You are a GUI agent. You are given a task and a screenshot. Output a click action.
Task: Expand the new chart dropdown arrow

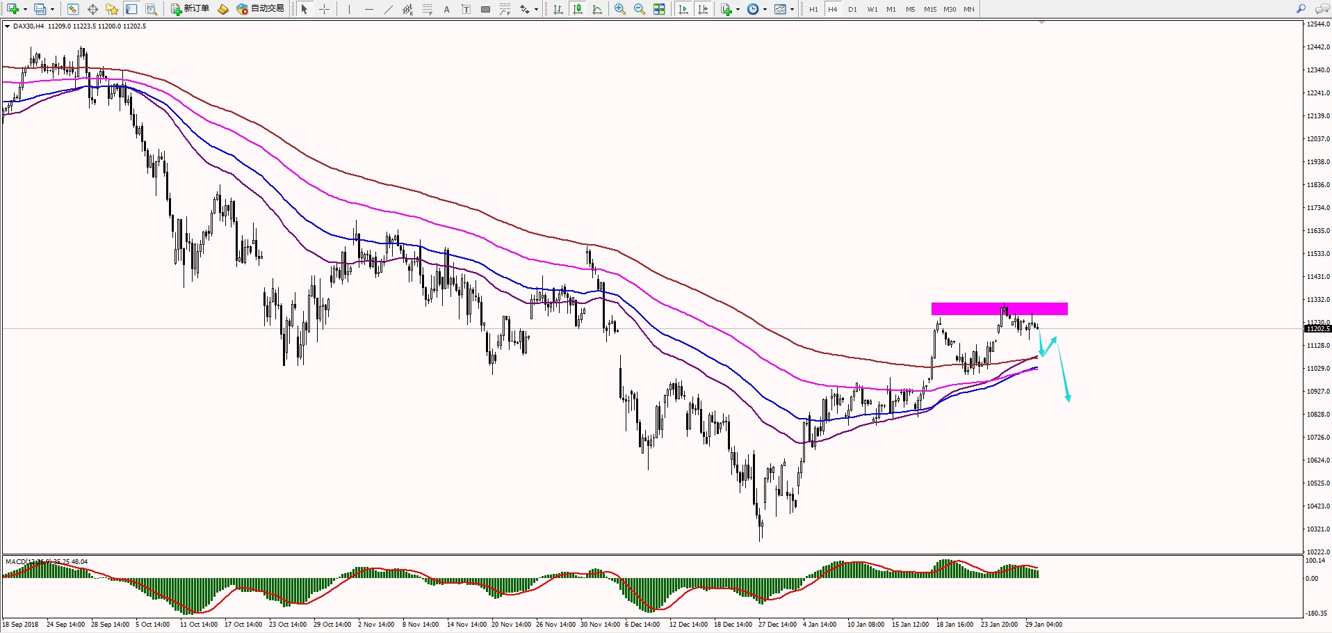click(25, 9)
